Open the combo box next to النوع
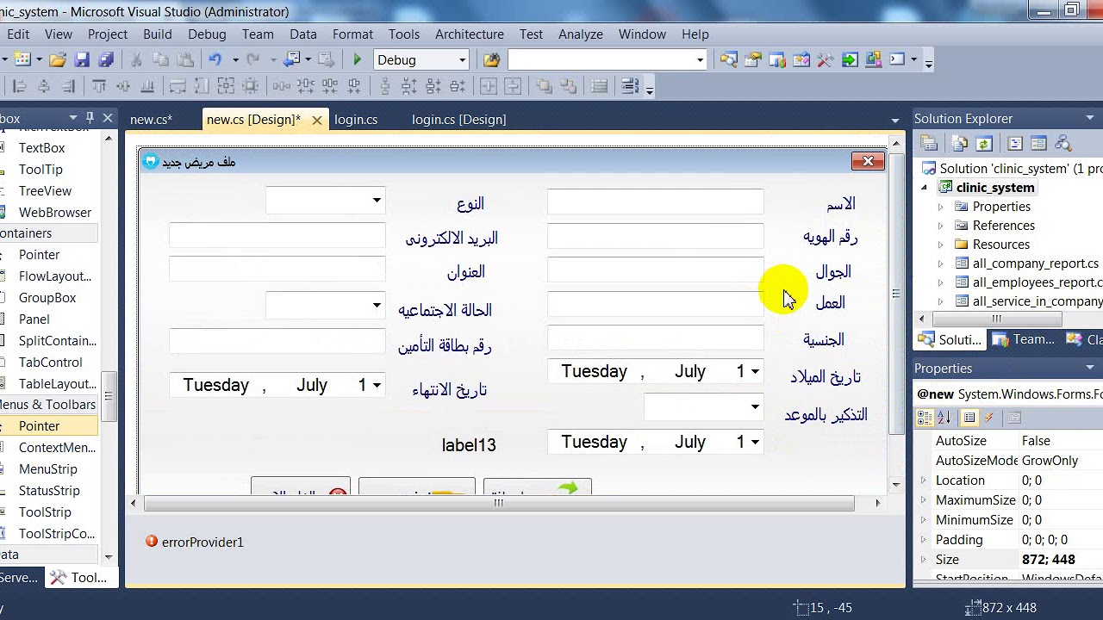 377,201
